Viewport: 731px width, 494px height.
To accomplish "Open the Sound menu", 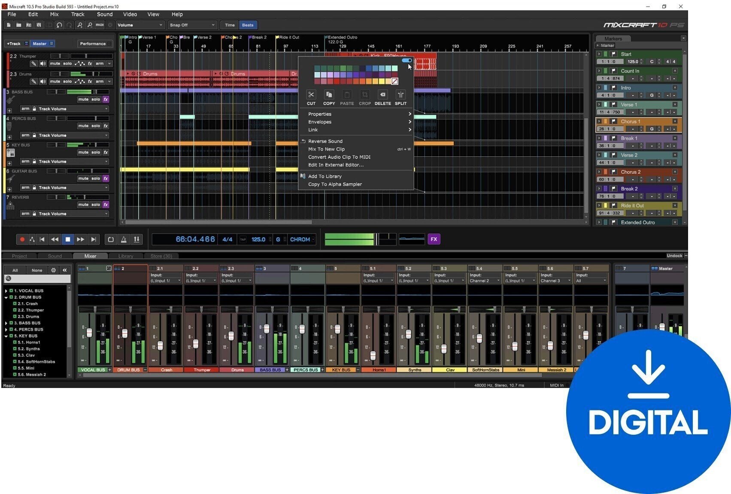I will pos(104,14).
